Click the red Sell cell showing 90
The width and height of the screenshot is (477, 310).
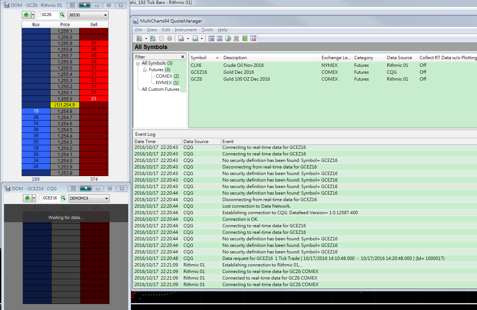point(94,43)
